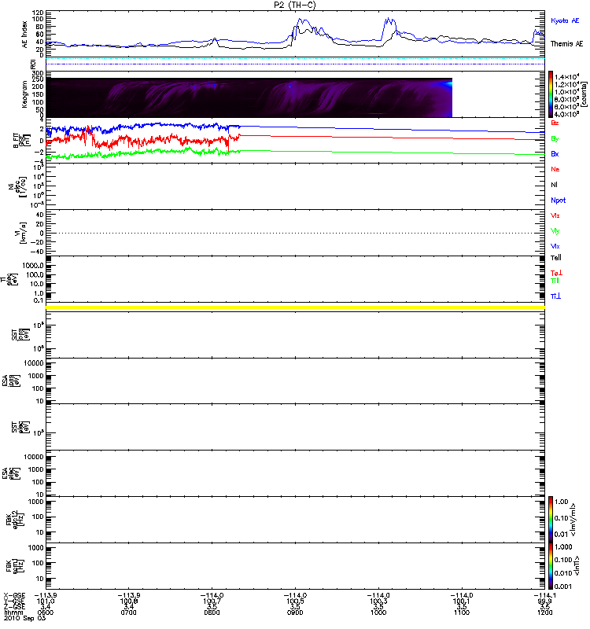Click the 0800 time tick label
This screenshot has height=629, width=590.
(212, 612)
